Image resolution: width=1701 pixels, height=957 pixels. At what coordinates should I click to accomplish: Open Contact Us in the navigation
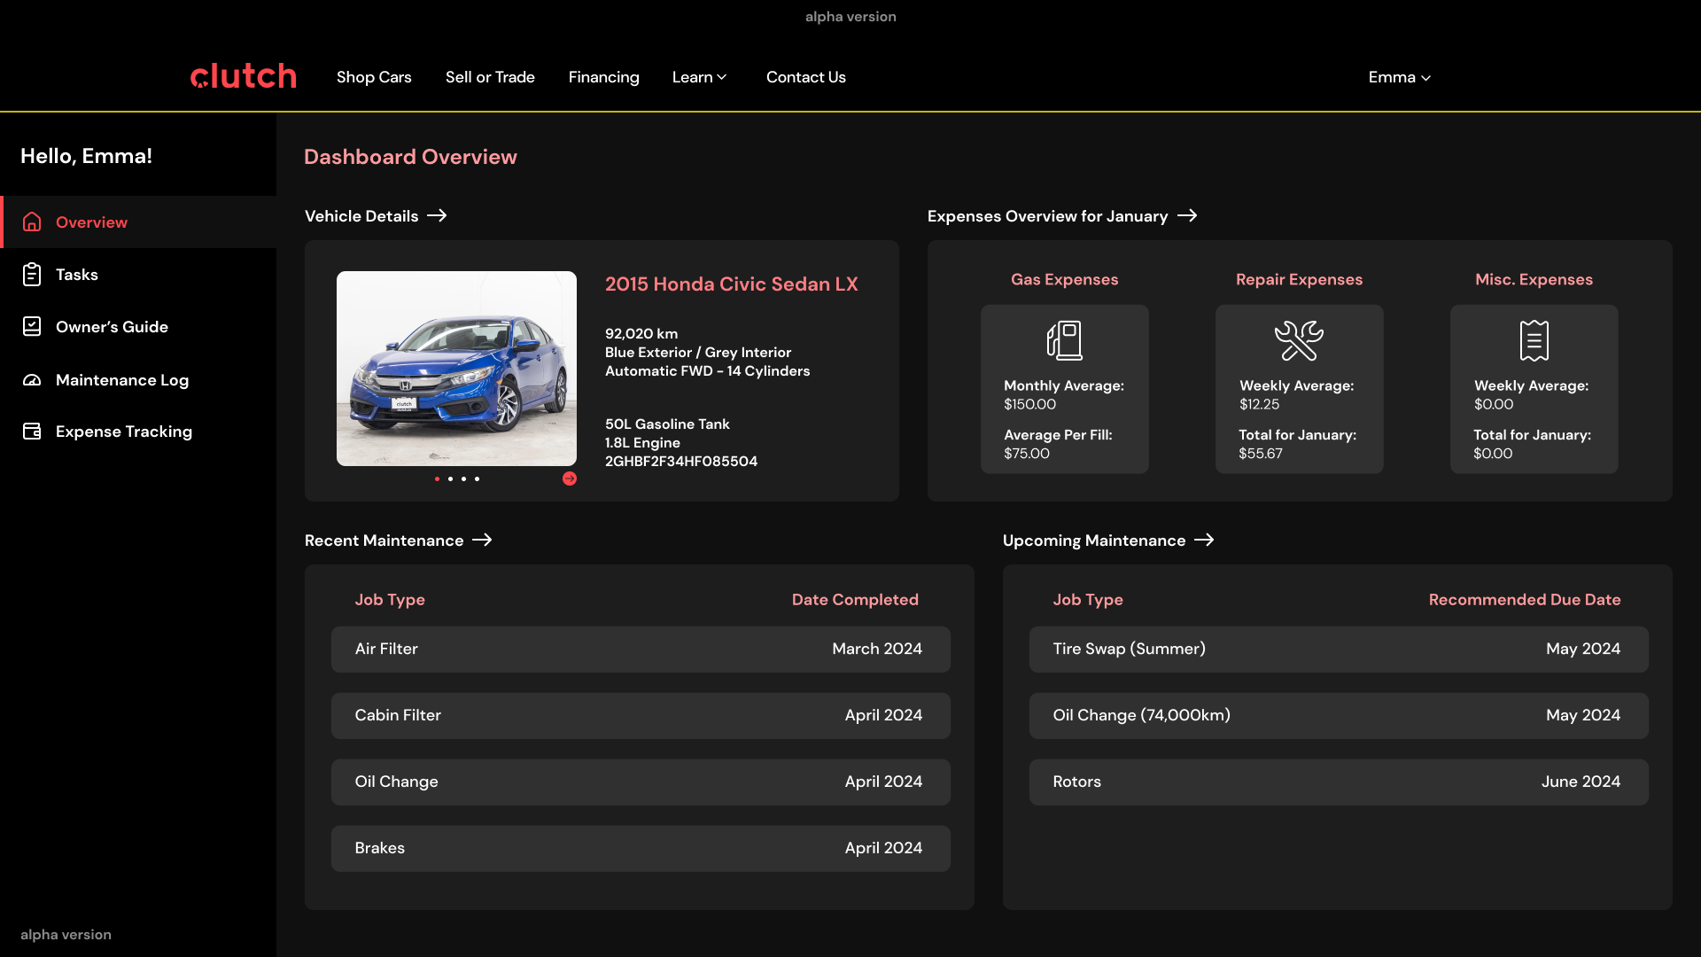point(806,77)
